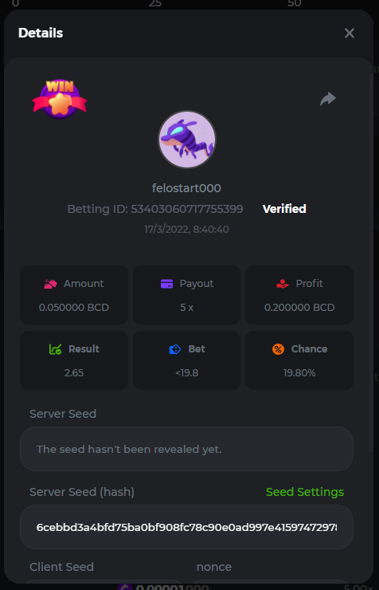Click the Result chart icon

point(55,349)
